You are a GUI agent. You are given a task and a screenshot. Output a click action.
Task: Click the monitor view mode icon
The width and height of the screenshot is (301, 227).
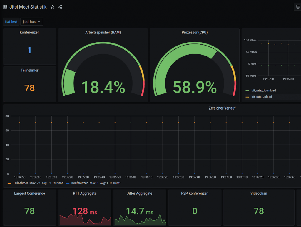[x=298, y=7]
